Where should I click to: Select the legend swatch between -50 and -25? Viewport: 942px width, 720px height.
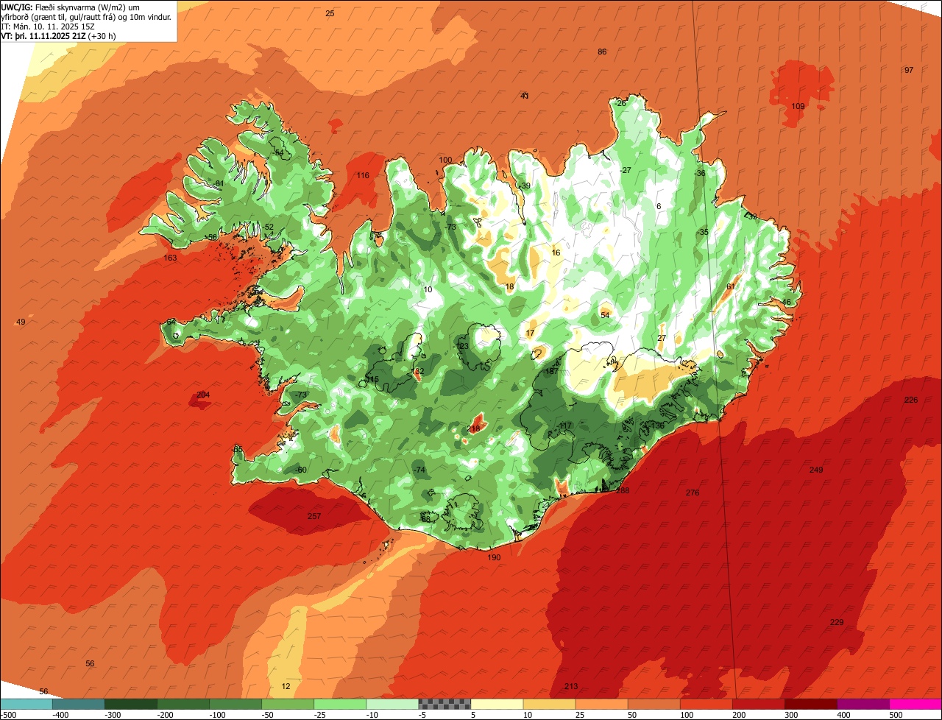pyautogui.click(x=287, y=704)
